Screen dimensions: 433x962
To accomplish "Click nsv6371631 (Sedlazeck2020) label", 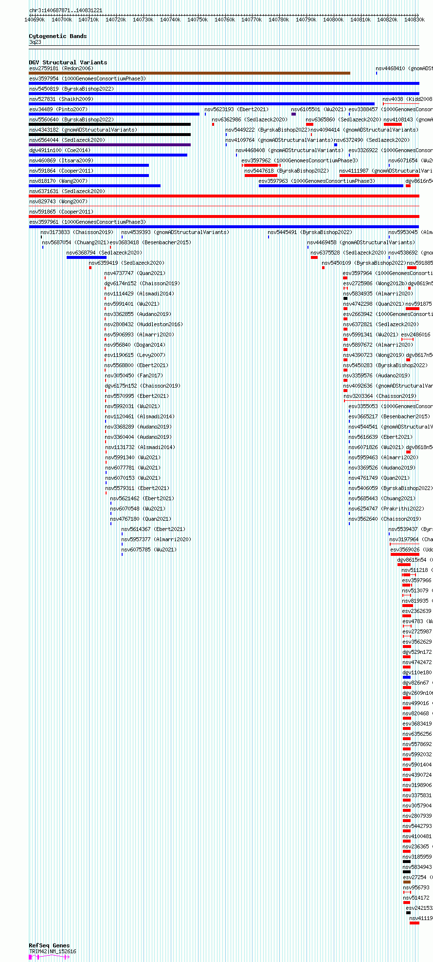I will pyautogui.click(x=67, y=192).
